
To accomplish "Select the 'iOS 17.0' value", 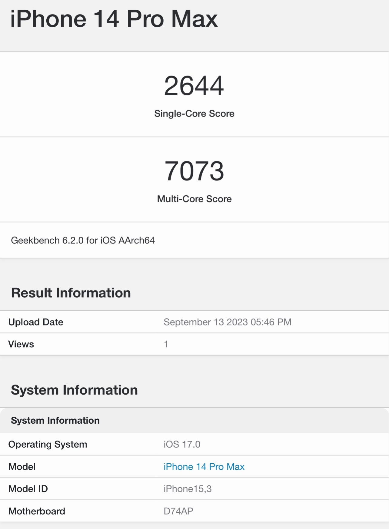I will point(182,444).
